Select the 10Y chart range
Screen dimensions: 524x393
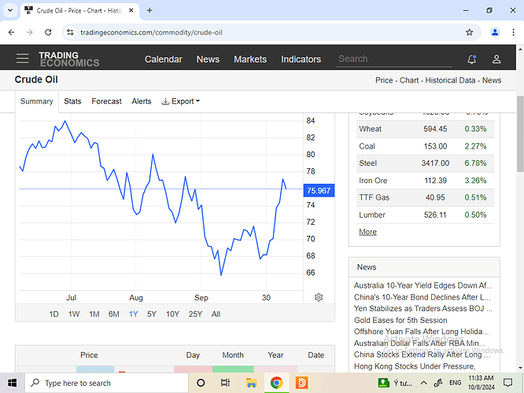coord(173,314)
